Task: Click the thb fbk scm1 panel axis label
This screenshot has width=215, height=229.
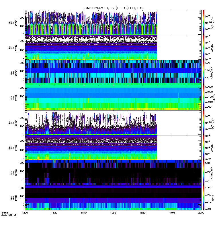Action: tap(14, 98)
